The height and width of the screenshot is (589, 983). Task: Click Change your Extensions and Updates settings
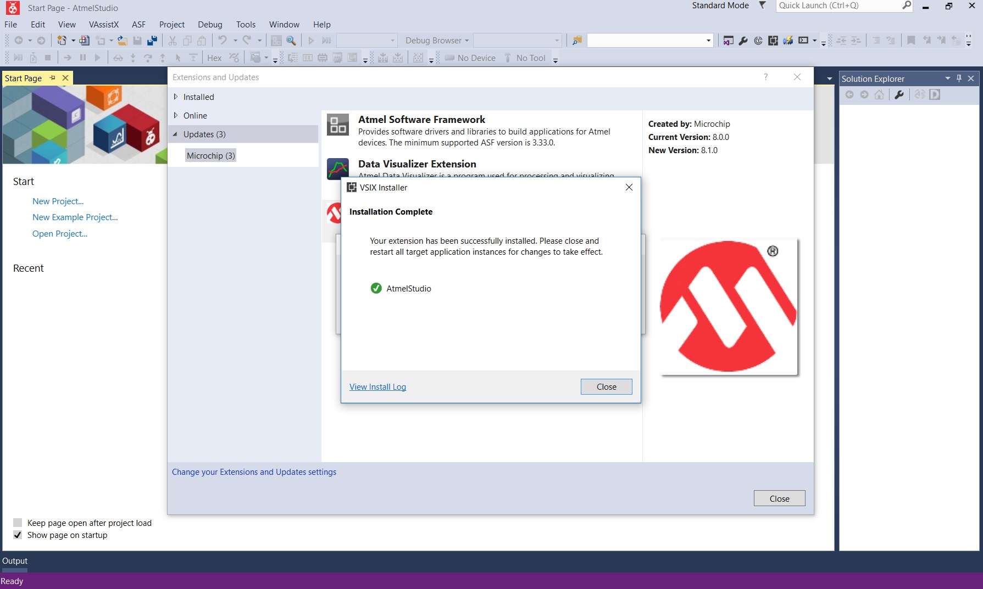[254, 472]
